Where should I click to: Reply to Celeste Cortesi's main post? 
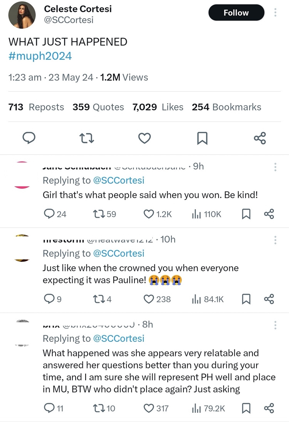[x=29, y=138]
